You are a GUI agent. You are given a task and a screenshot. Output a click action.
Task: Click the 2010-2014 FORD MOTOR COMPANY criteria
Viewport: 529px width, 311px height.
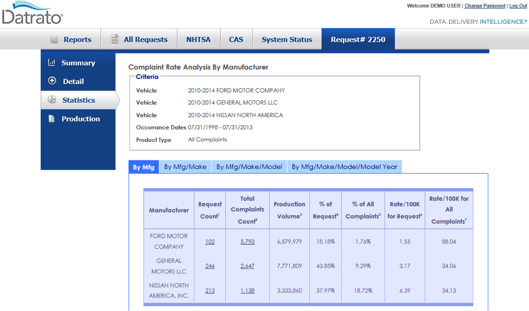pyautogui.click(x=236, y=90)
